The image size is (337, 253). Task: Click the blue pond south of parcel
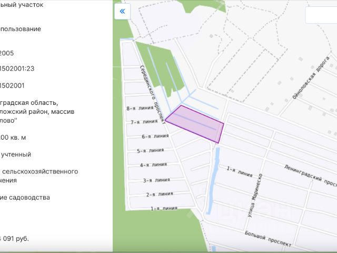[x=213, y=181]
